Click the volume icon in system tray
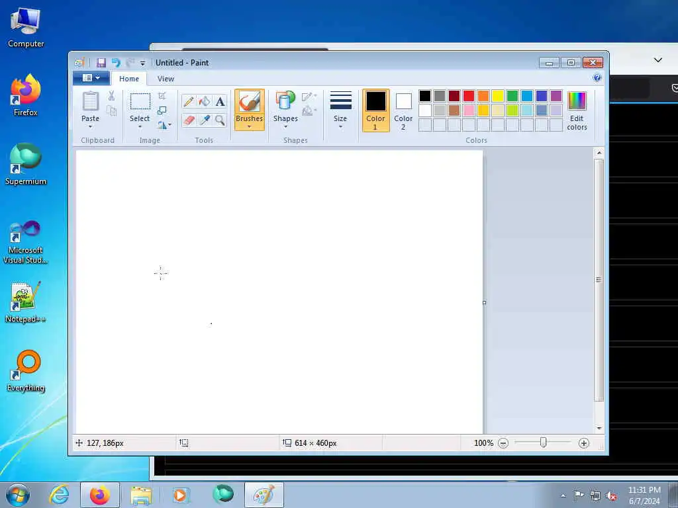 [x=611, y=495]
